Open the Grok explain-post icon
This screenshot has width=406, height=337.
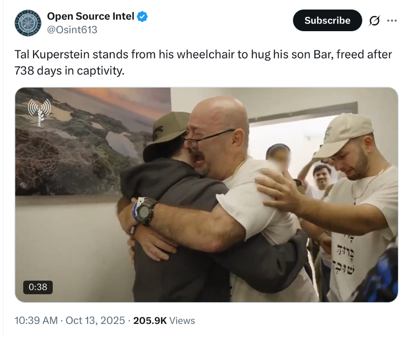(x=374, y=21)
